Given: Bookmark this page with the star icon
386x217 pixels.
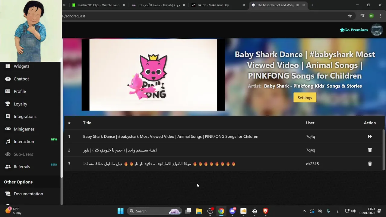Looking at the screenshot, I should [350, 16].
